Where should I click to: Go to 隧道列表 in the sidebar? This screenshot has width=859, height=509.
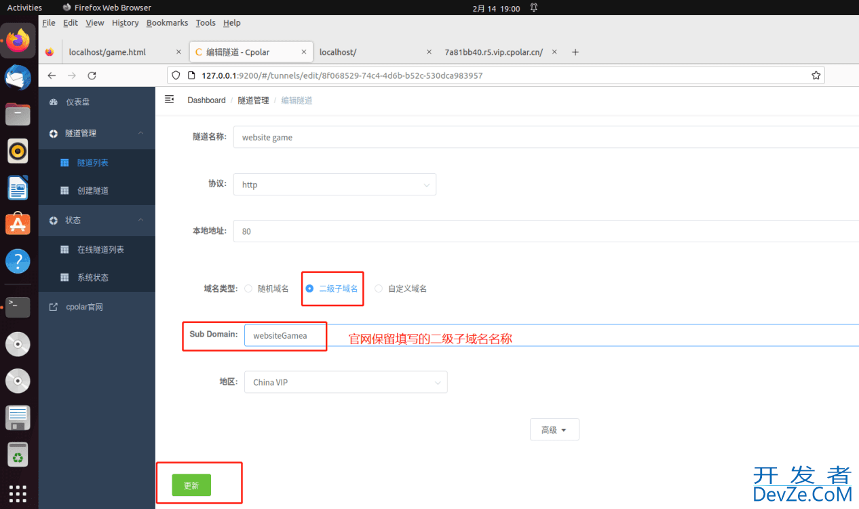click(x=97, y=163)
